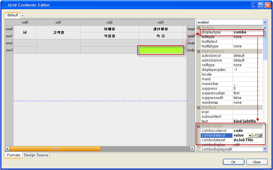
Task: Select the row2 row header
Action: point(9,43)
